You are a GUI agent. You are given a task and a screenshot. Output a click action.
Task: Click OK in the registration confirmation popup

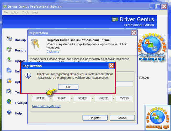pos(68,87)
